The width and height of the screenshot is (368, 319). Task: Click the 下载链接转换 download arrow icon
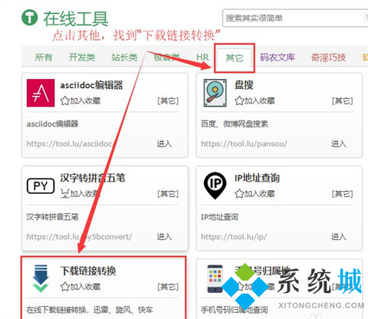point(41,278)
